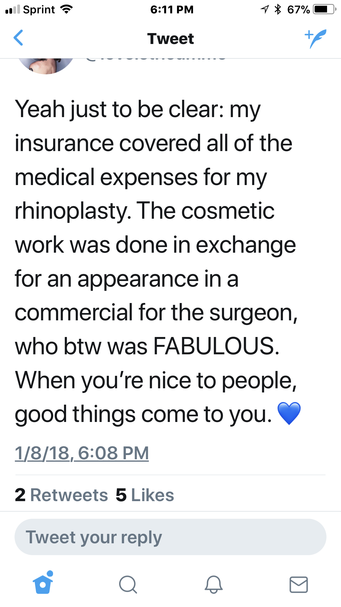Image resolution: width=341 pixels, height=607 pixels.
Task: Tap the Tweet title header
Action: (171, 39)
